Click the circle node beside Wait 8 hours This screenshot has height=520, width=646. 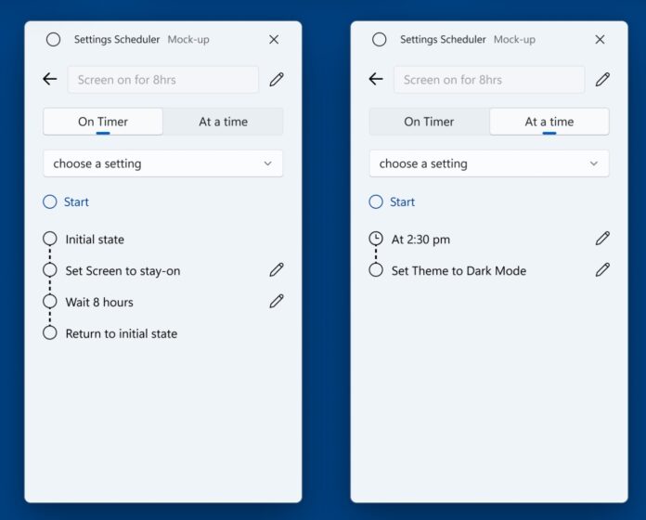coord(50,301)
